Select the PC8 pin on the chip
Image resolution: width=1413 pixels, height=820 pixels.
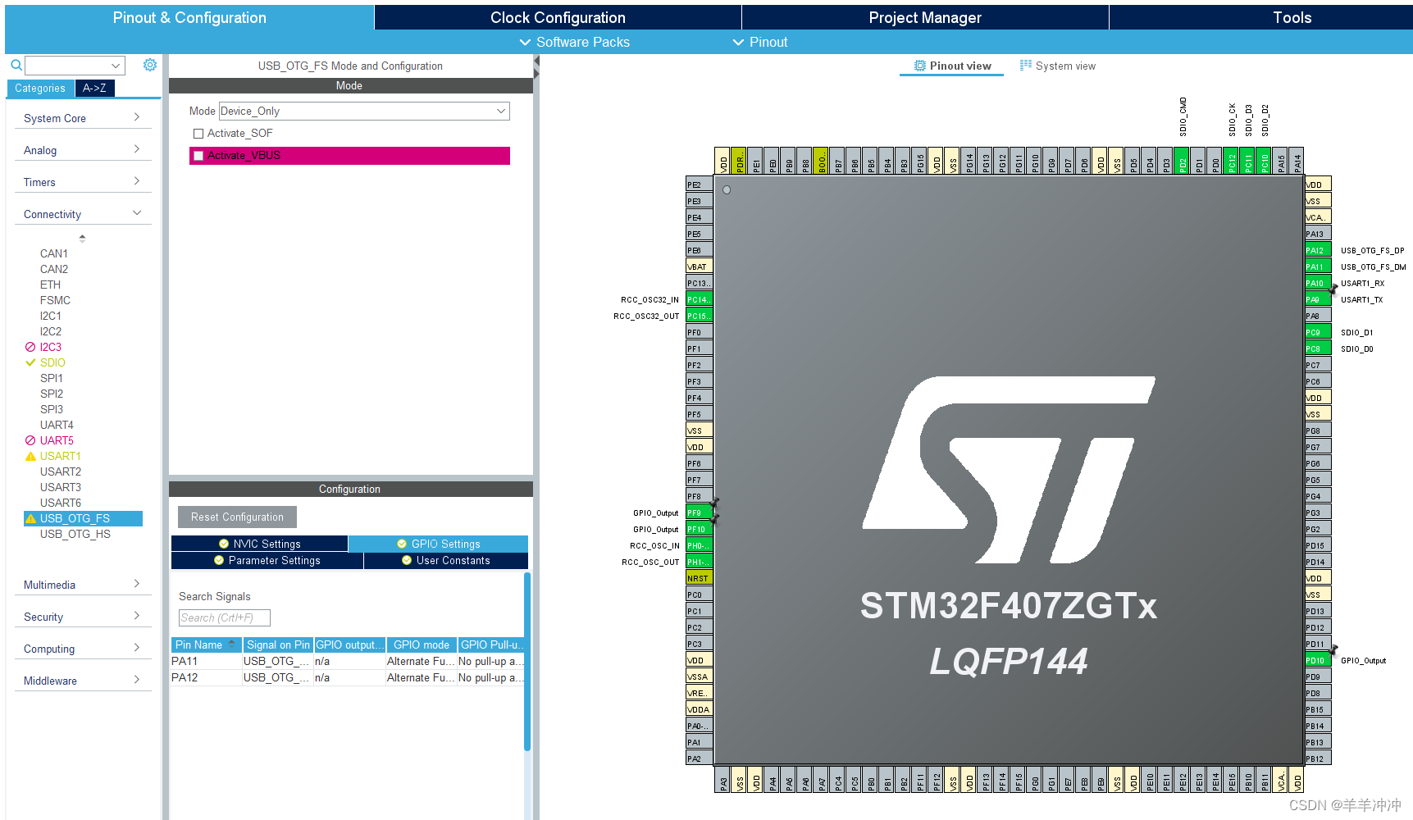[1317, 348]
